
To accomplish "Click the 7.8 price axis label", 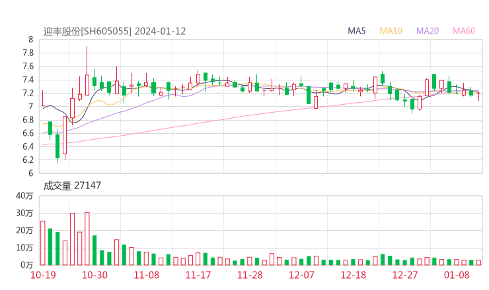I will pyautogui.click(x=28, y=53).
